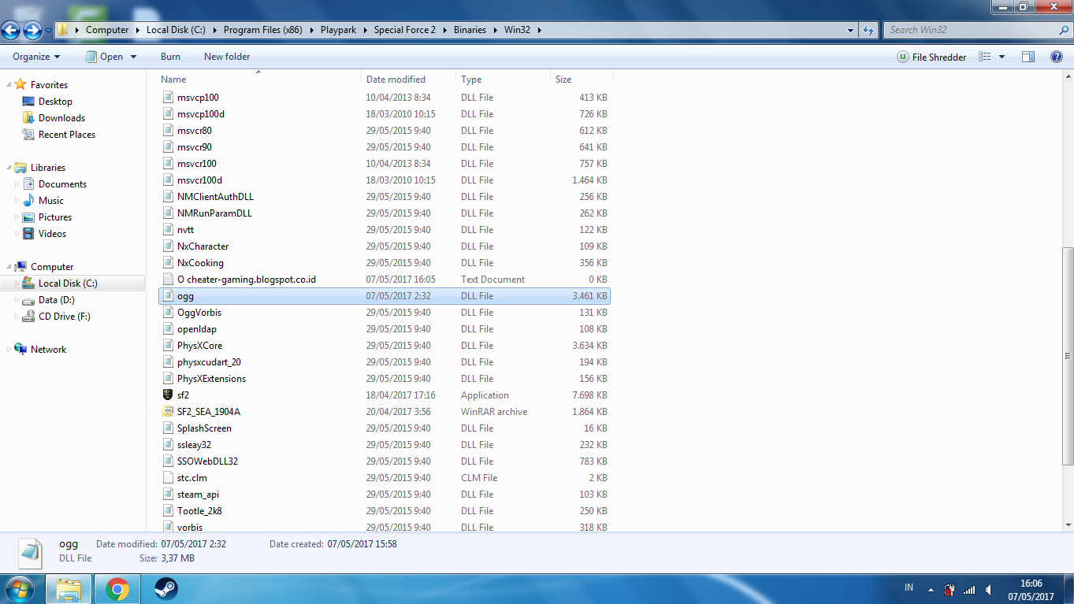Open the view options dropdown arrow
1074x604 pixels.
(x=1002, y=57)
